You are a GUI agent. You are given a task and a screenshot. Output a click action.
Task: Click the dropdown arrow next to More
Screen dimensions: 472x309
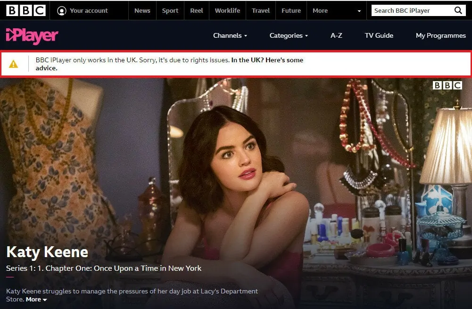(x=359, y=11)
